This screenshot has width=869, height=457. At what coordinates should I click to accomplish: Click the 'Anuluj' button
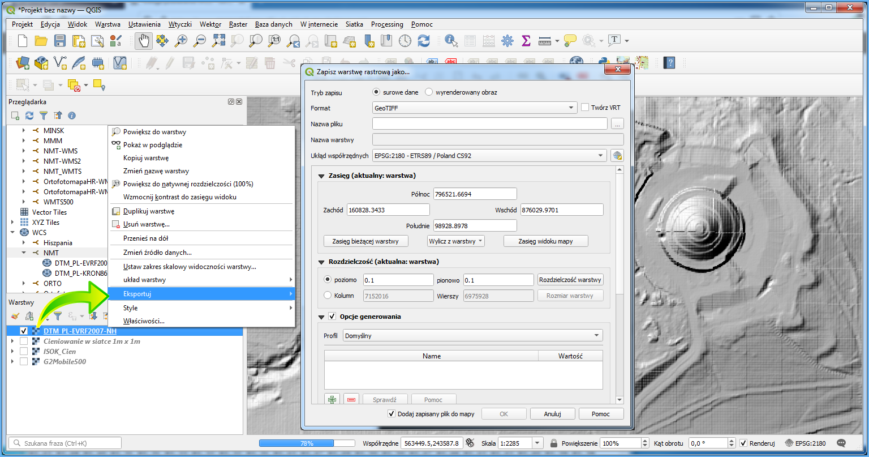click(x=552, y=414)
